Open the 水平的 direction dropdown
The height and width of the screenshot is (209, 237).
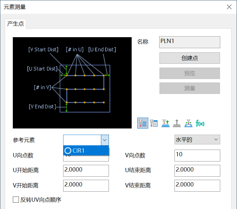coord(197,140)
